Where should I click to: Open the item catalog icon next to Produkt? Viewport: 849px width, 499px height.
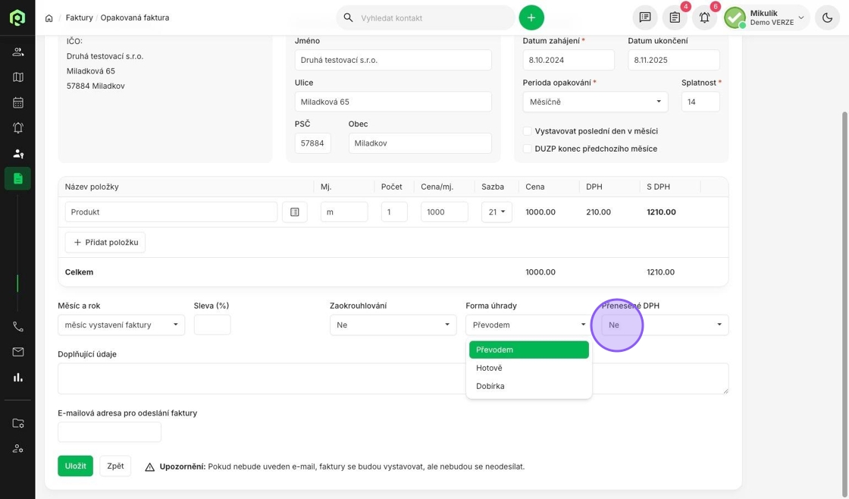point(295,212)
